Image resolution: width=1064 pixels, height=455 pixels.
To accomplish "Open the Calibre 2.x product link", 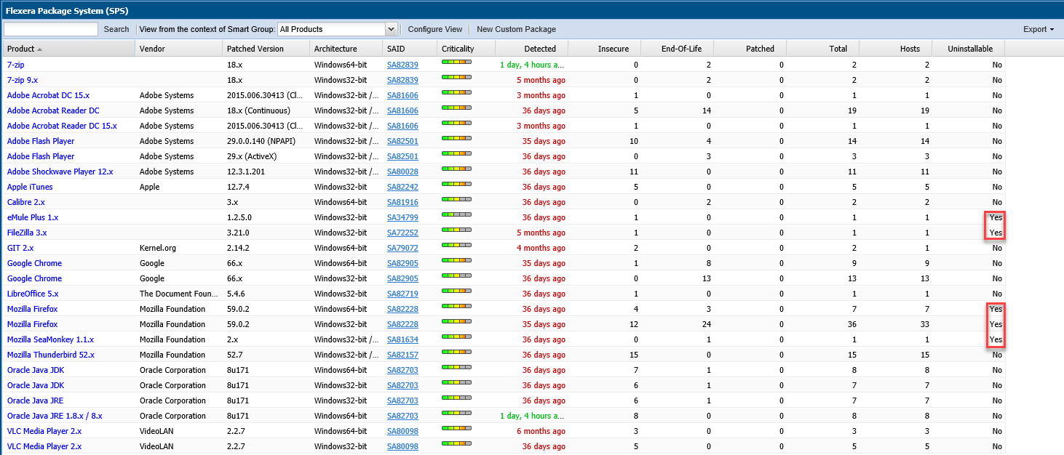I will pos(26,202).
